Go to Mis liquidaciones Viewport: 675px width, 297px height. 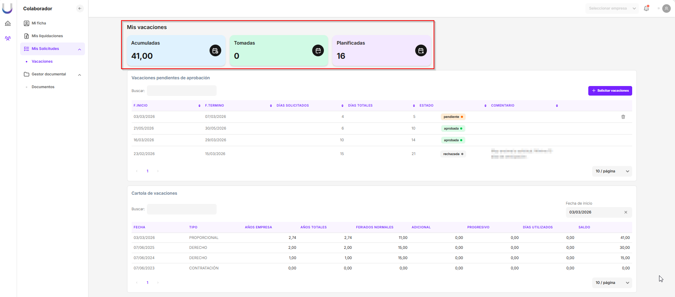point(47,36)
